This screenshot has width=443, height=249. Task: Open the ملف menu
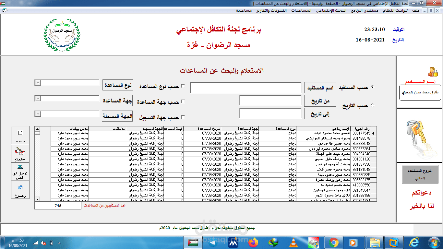416,10
